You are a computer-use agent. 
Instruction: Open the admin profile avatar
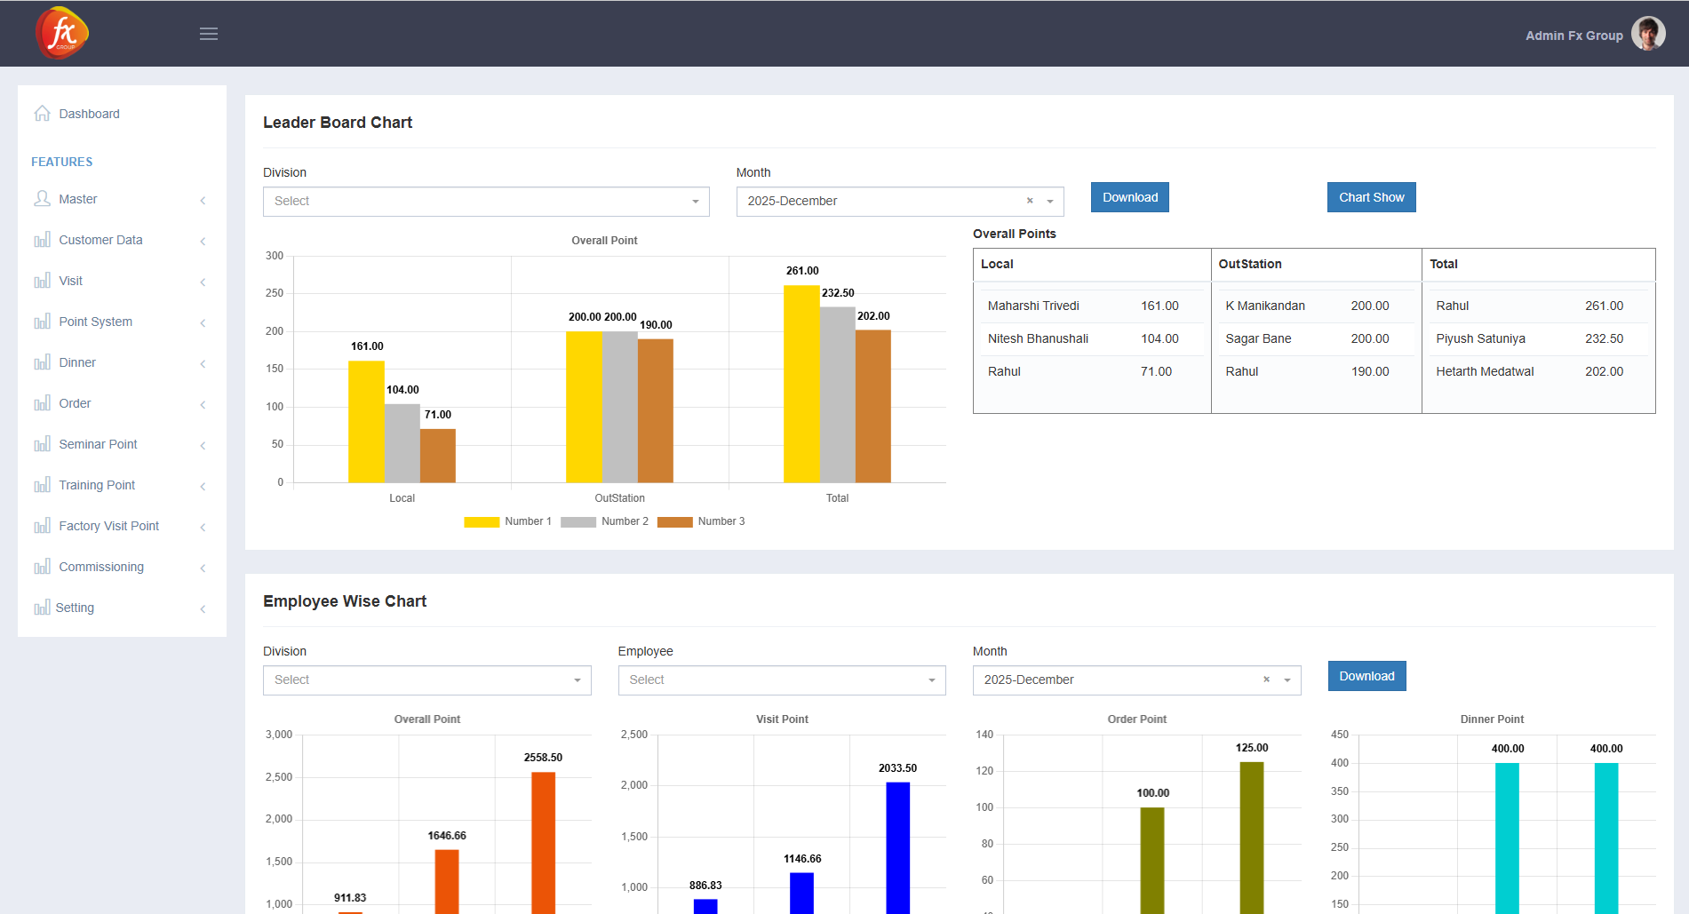pyautogui.click(x=1648, y=35)
